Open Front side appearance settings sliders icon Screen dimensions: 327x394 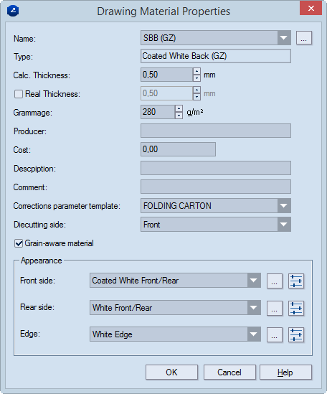tap(296, 281)
